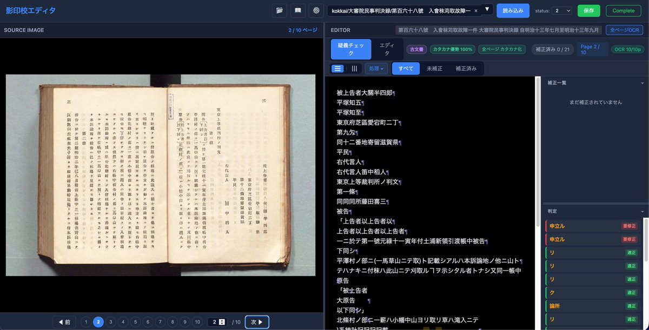The width and height of the screenshot is (649, 330).
Task: Click text line 東京府芝區愛宕町二丁
Action: point(369,123)
